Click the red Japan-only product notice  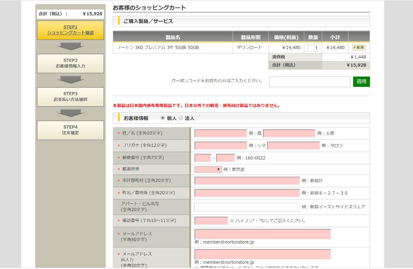pos(197,106)
